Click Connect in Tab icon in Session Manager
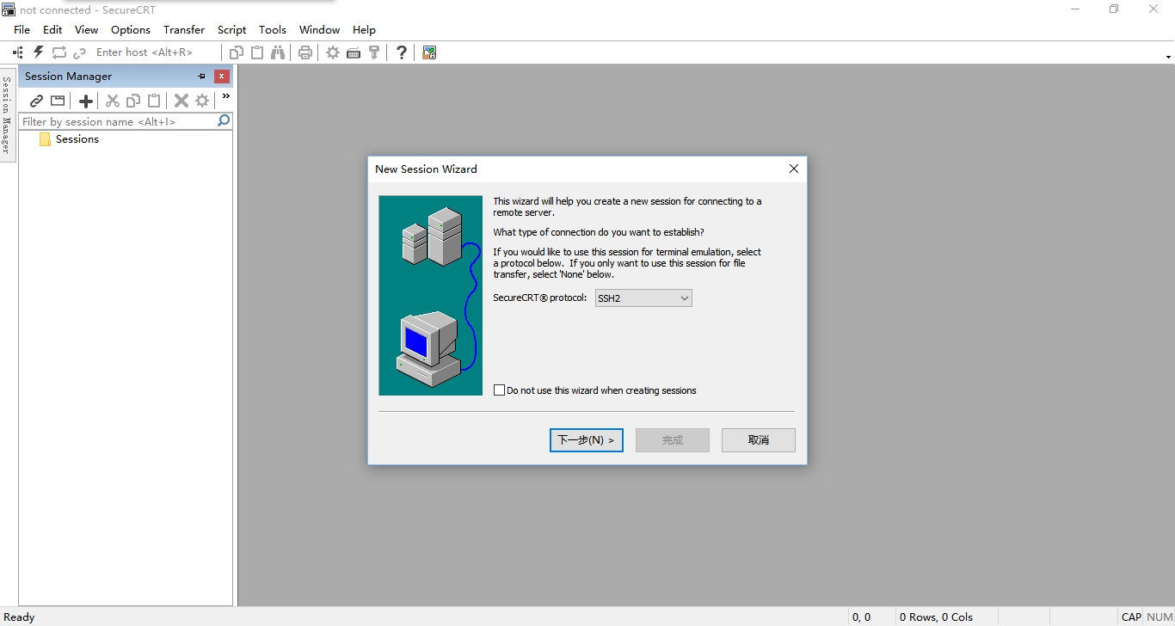This screenshot has width=1175, height=626. (x=58, y=101)
